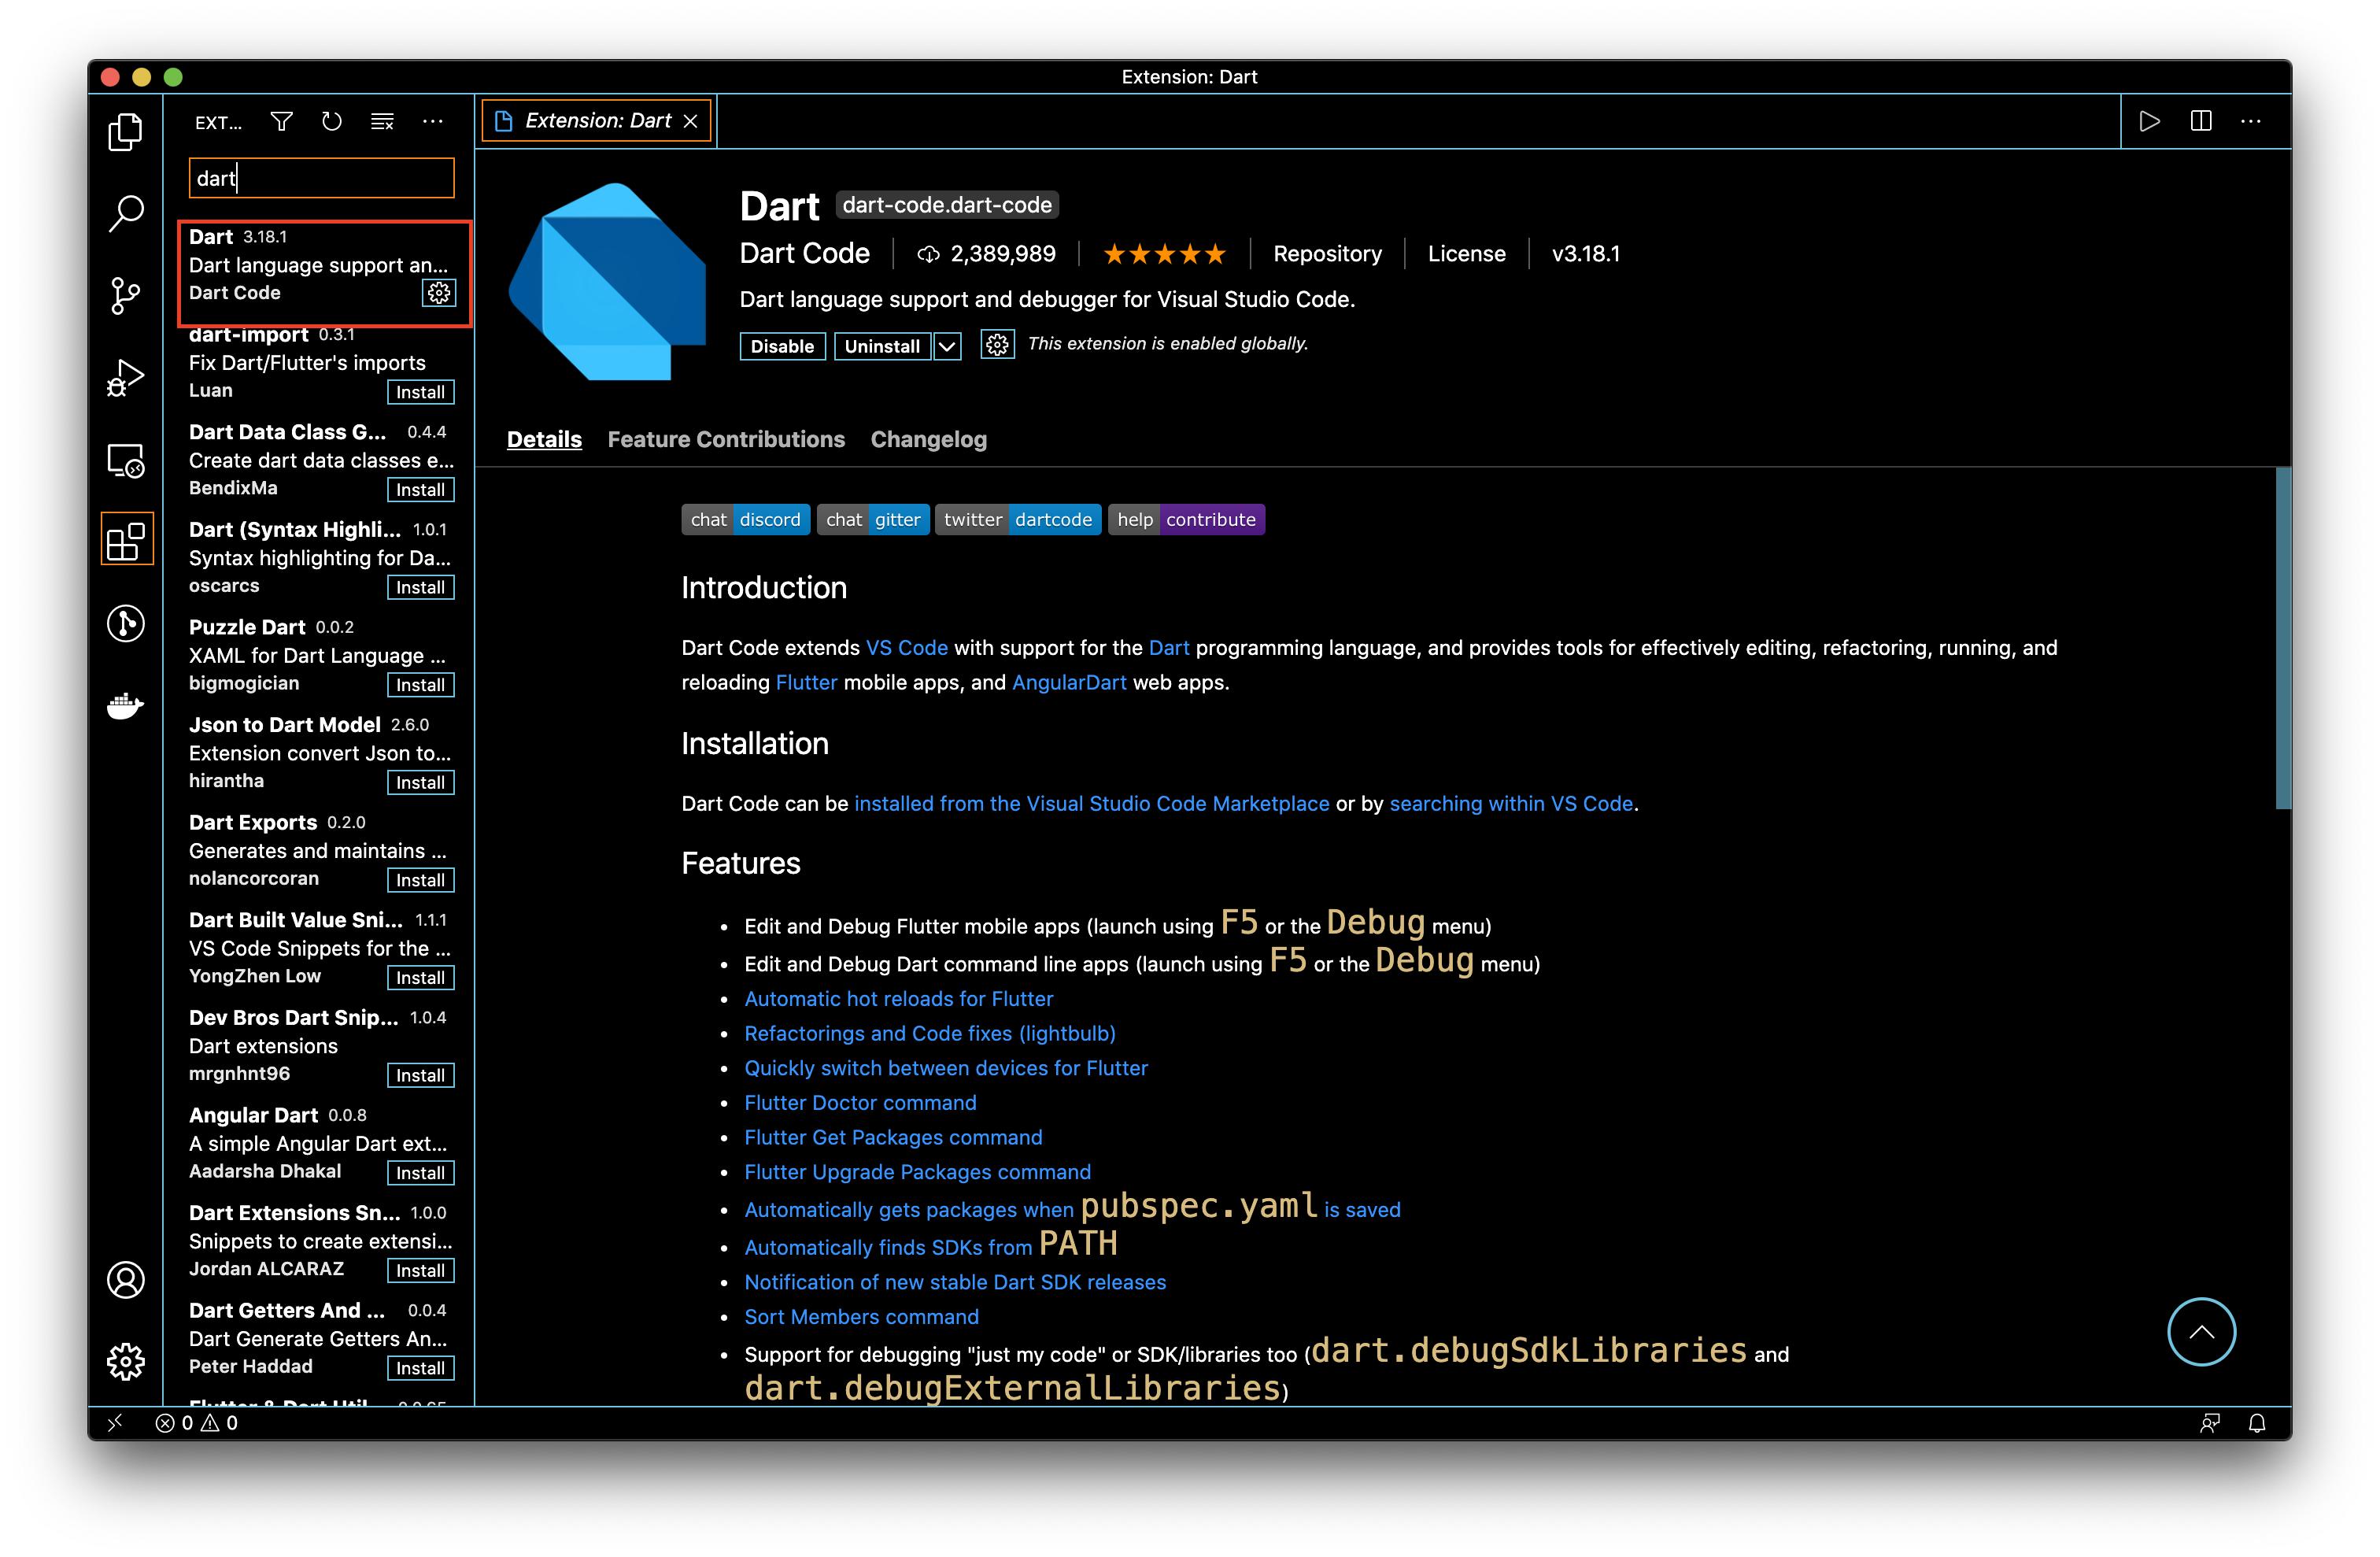The width and height of the screenshot is (2380, 1557).
Task: Switch to the Feature Contributions tab
Action: pos(726,439)
